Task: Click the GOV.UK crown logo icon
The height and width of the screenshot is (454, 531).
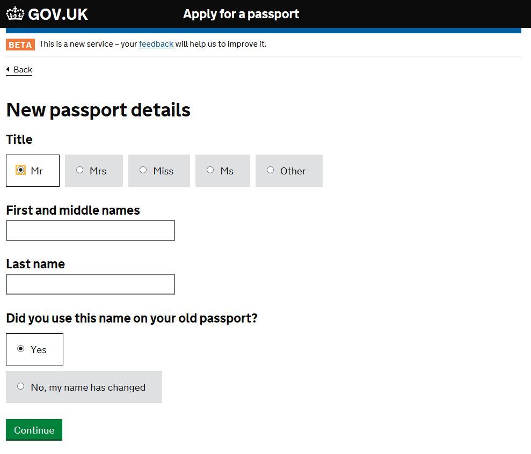Action: tap(15, 14)
